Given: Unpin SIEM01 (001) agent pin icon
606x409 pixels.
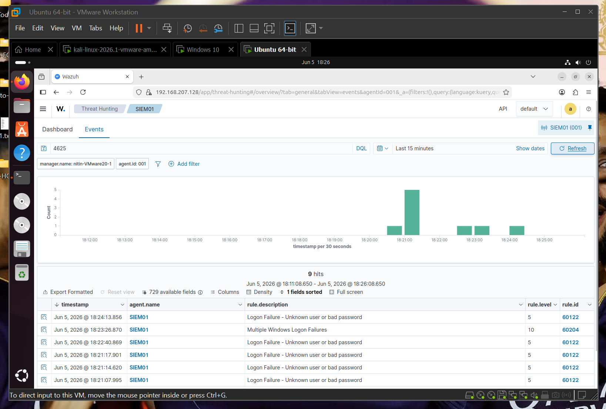Looking at the screenshot, I should (x=590, y=128).
